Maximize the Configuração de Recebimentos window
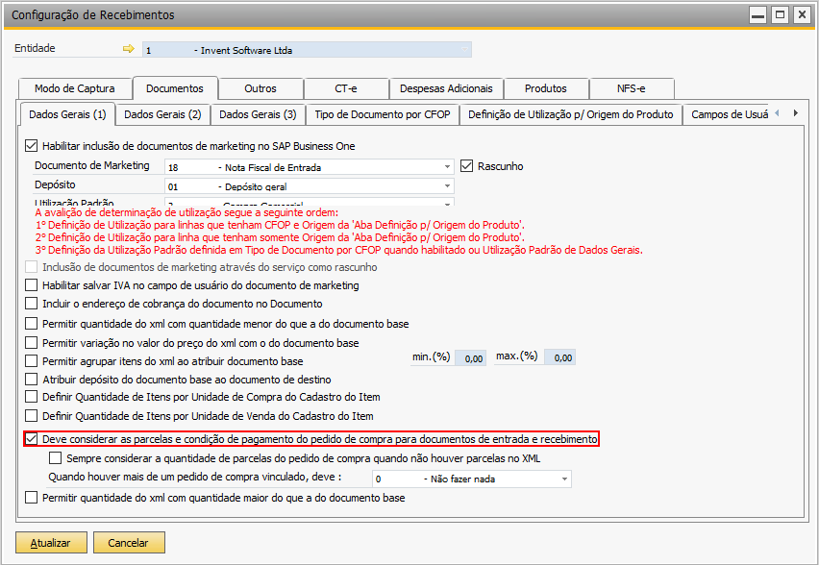819x565 pixels. [780, 14]
